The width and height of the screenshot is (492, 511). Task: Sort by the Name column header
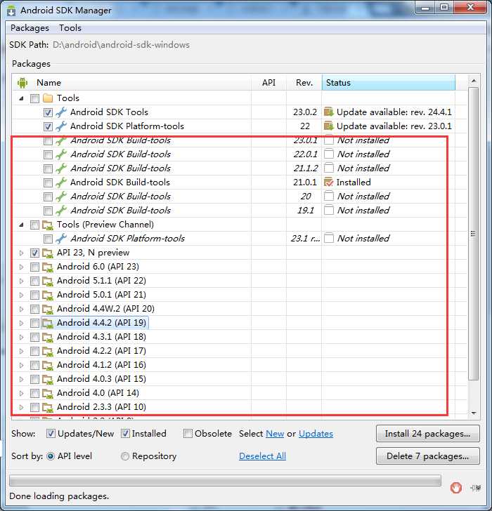coord(132,82)
